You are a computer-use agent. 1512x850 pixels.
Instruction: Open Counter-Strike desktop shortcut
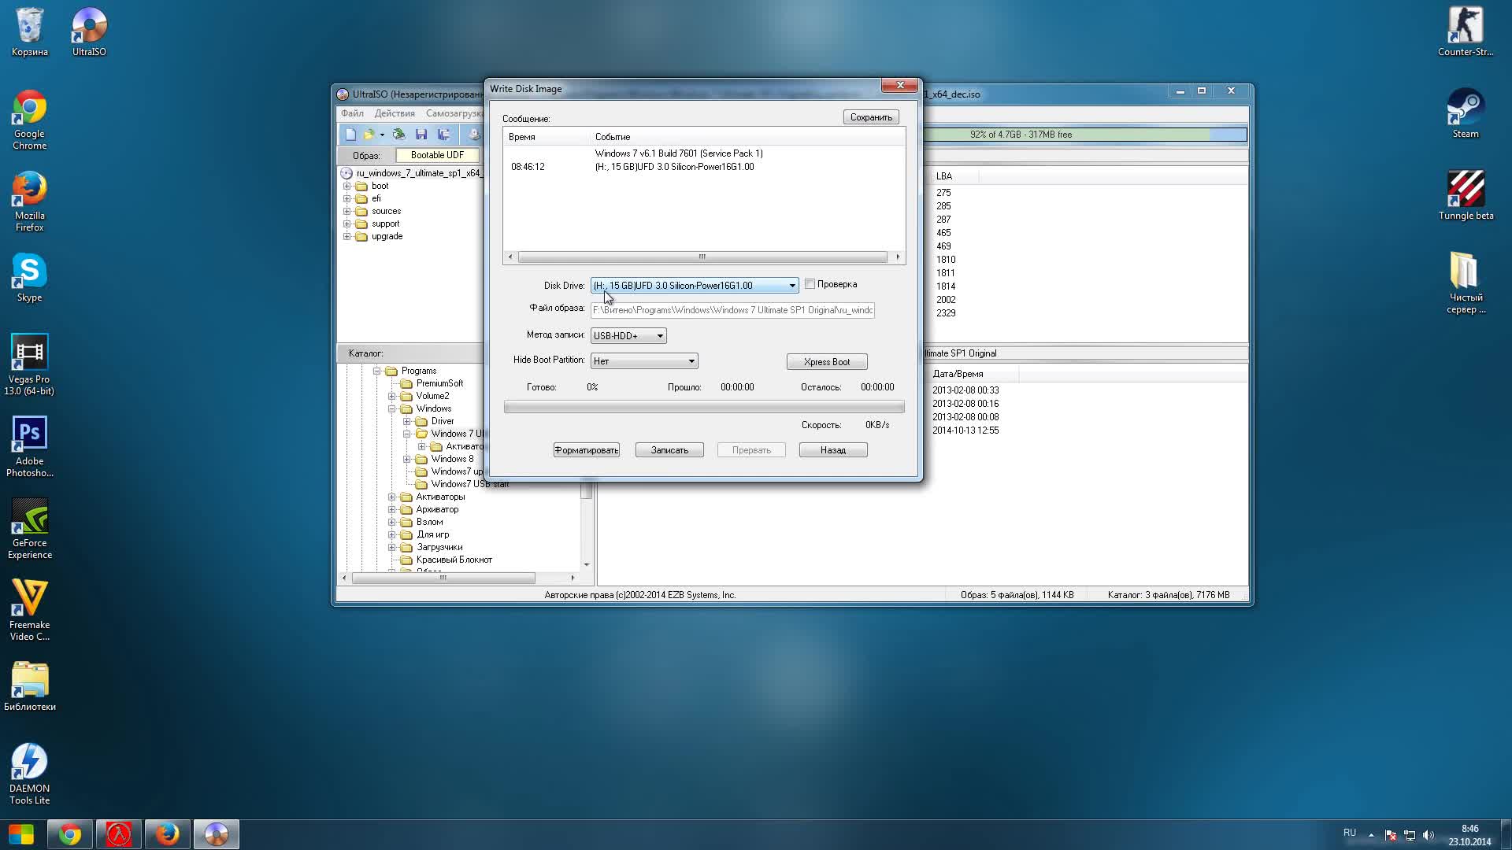(x=1465, y=31)
